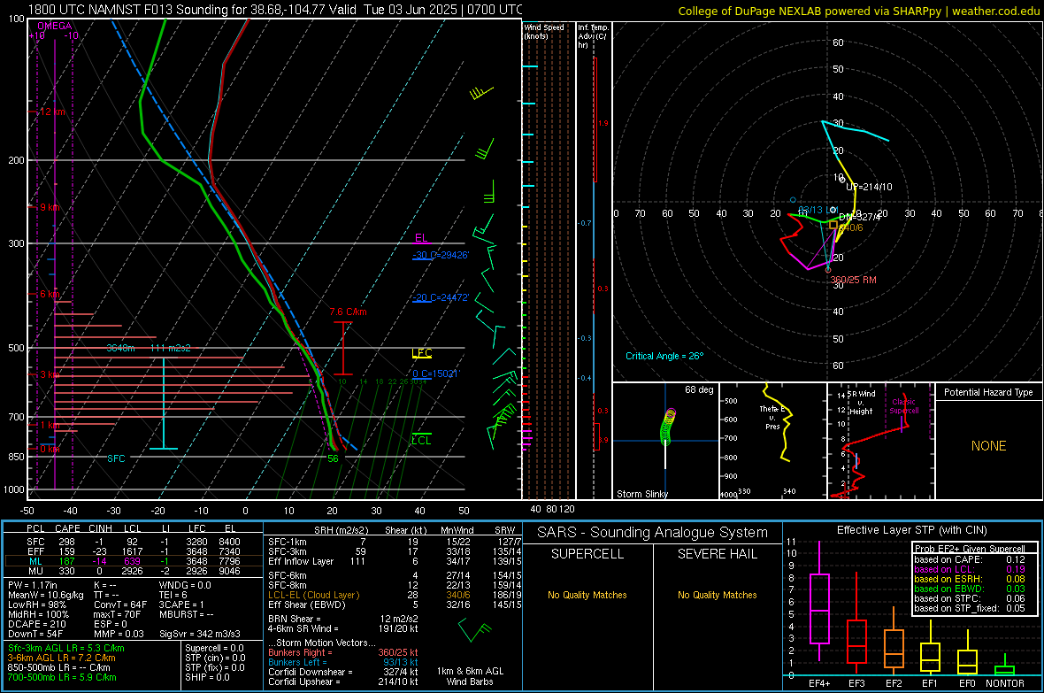The width and height of the screenshot is (1044, 693).
Task: Click the SFC-1km row in SRH table
Action: click(x=393, y=542)
